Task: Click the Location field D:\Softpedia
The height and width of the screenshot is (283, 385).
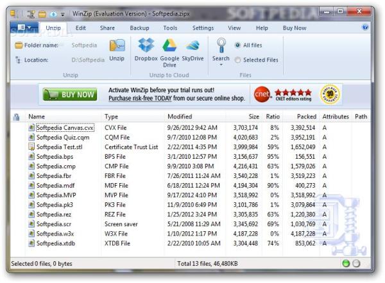Action: click(x=88, y=60)
